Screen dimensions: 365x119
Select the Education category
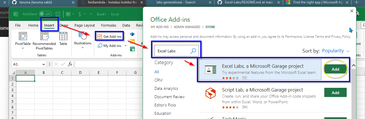163,113
